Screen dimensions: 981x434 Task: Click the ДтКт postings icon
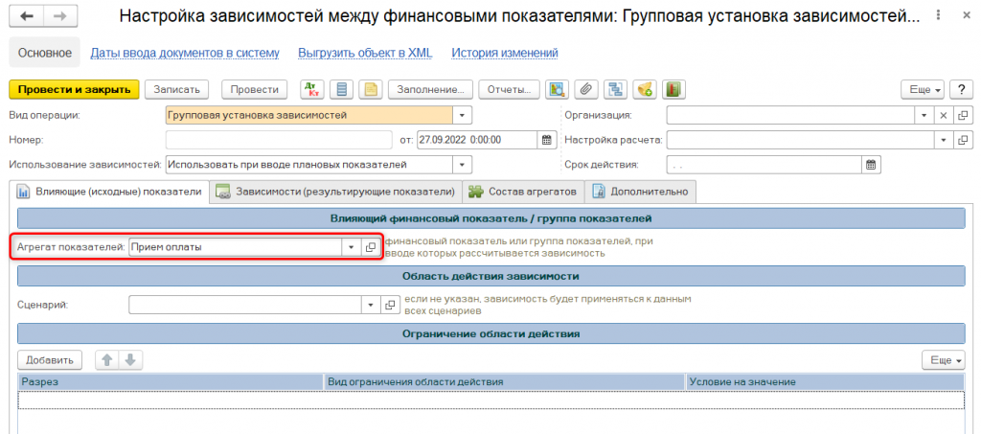click(x=313, y=89)
